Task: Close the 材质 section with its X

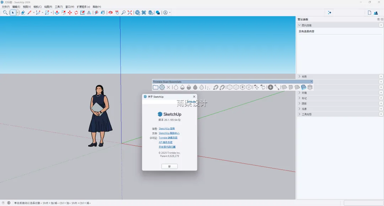Action: [x=381, y=76]
